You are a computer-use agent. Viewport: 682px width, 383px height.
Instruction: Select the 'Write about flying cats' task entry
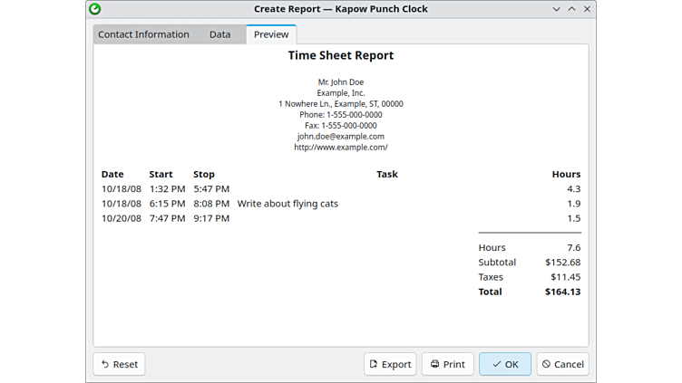pyautogui.click(x=287, y=204)
